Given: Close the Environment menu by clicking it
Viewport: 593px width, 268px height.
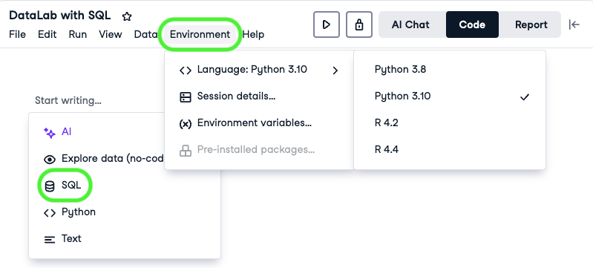Looking at the screenshot, I should point(200,34).
